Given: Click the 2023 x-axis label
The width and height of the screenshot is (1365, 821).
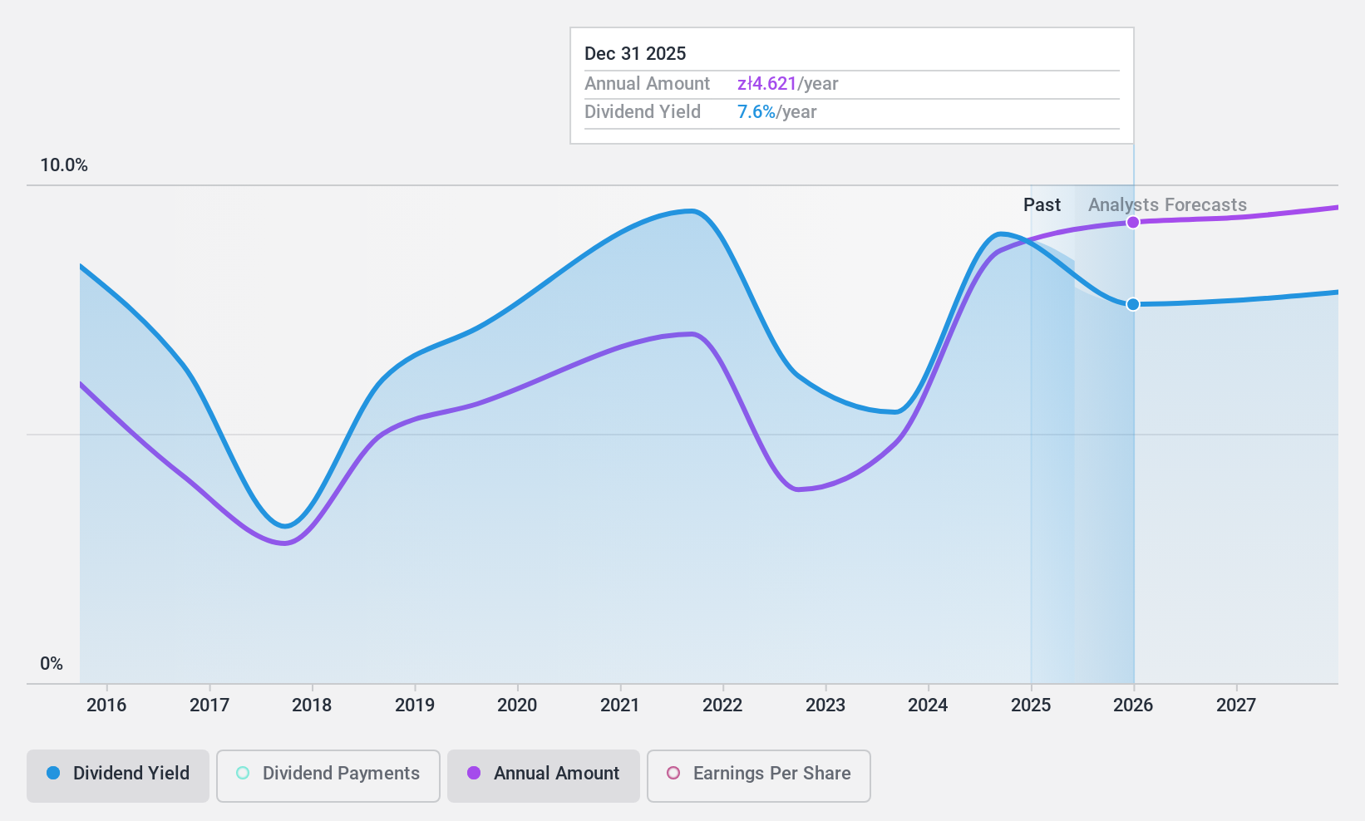Looking at the screenshot, I should pyautogui.click(x=825, y=705).
